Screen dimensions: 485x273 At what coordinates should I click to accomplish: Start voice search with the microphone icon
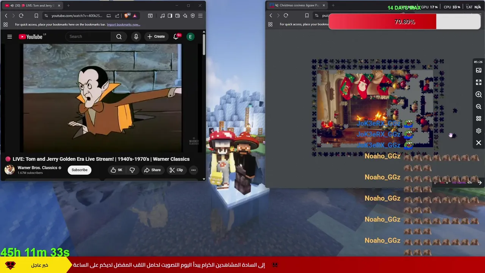click(x=136, y=37)
